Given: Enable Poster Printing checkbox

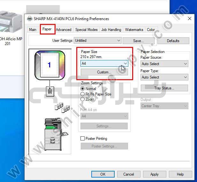Looking at the screenshot, I should pyautogui.click(x=82, y=139).
